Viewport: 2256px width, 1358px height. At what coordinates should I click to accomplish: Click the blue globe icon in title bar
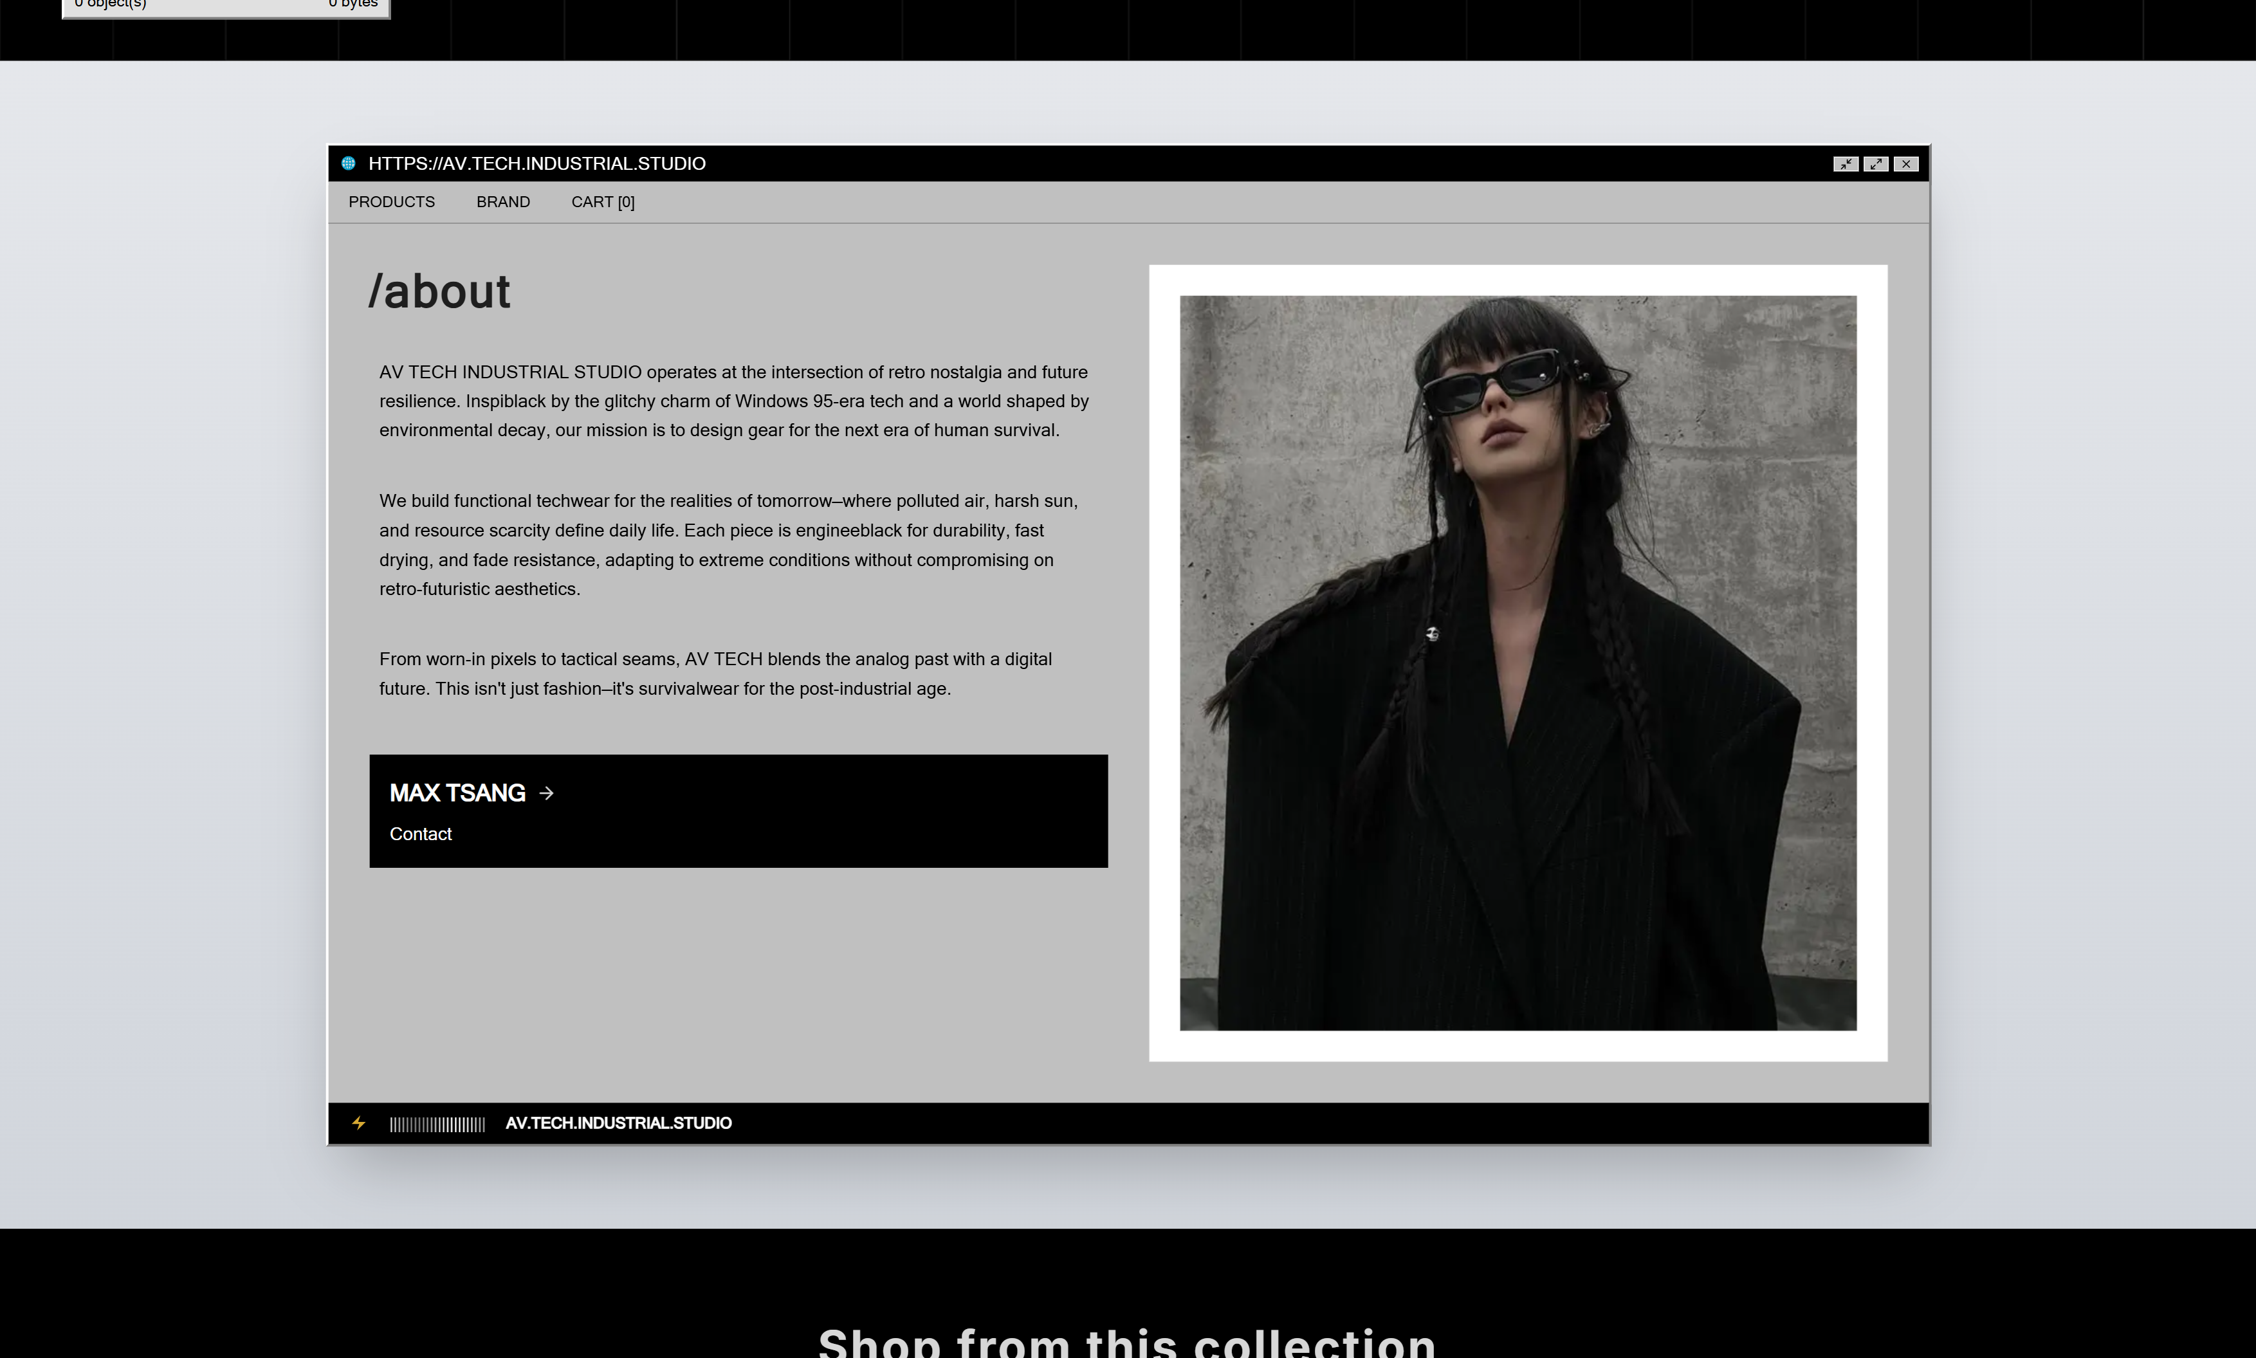point(349,164)
